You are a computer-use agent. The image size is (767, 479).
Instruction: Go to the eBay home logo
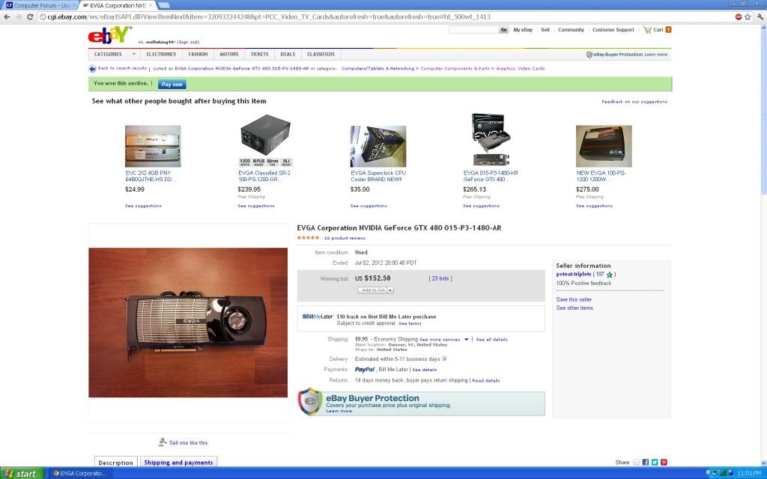pyautogui.click(x=109, y=34)
